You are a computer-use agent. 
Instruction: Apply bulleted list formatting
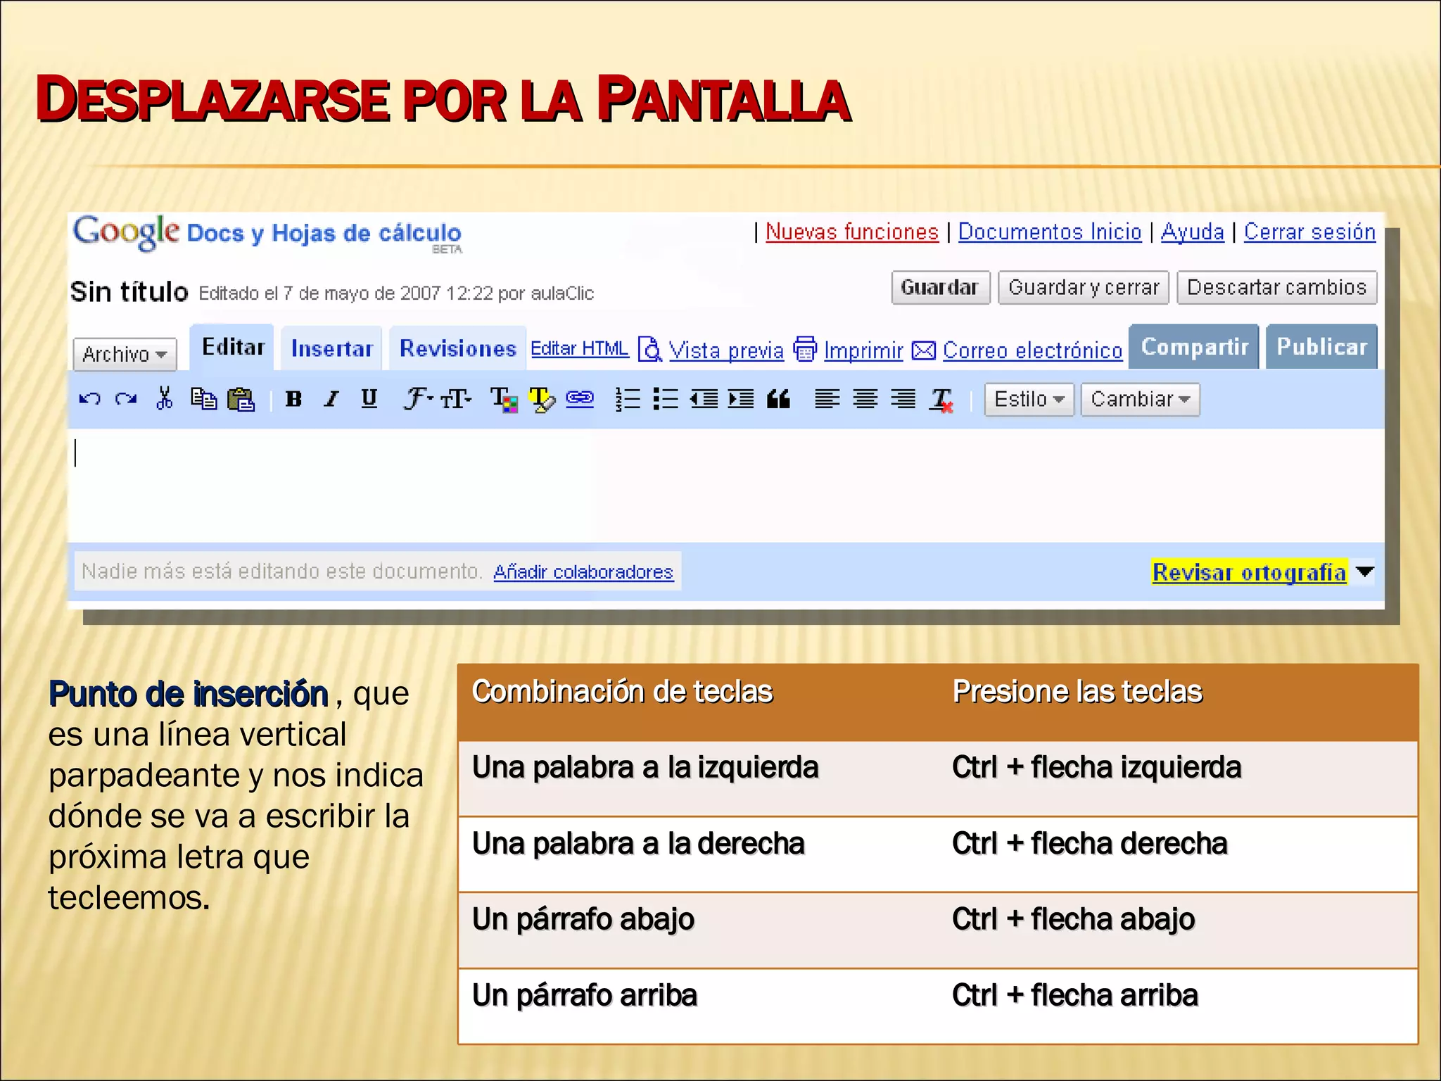click(x=666, y=399)
